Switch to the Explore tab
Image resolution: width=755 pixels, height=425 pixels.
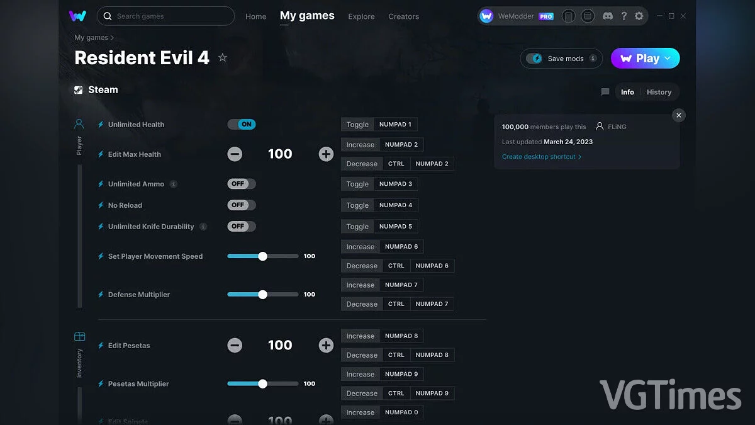coord(361,16)
